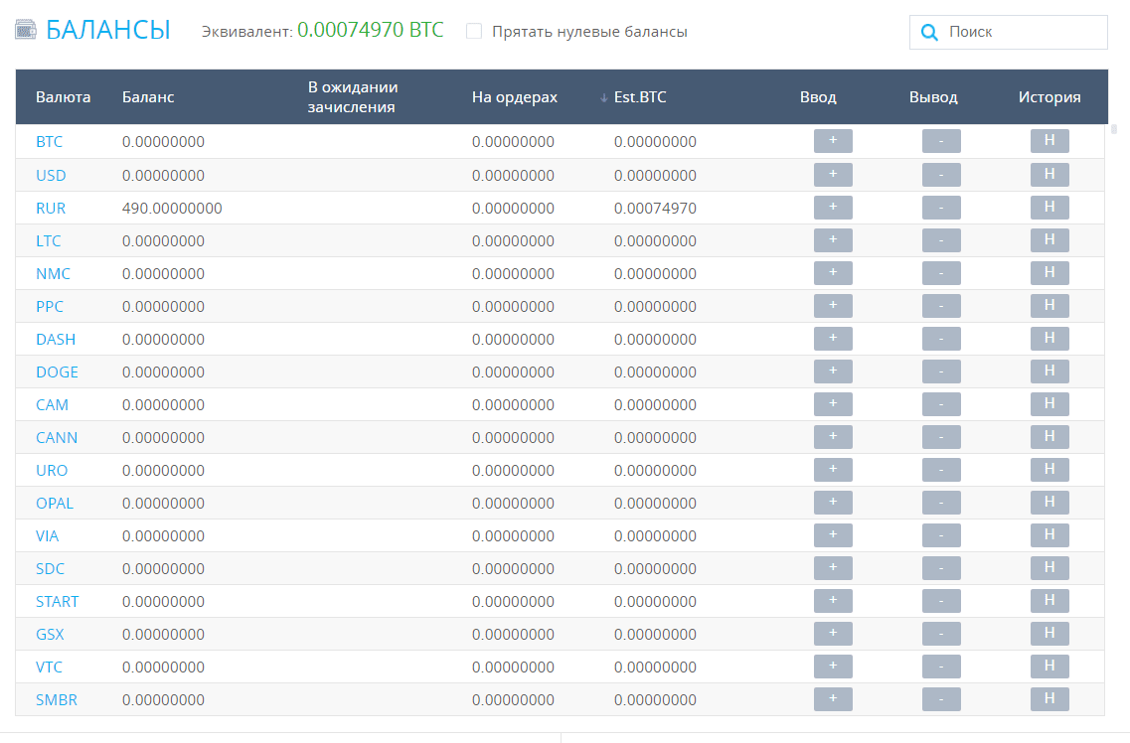1130x743 pixels.
Task: Click the В ожидании зачисления header
Action: coord(352,97)
